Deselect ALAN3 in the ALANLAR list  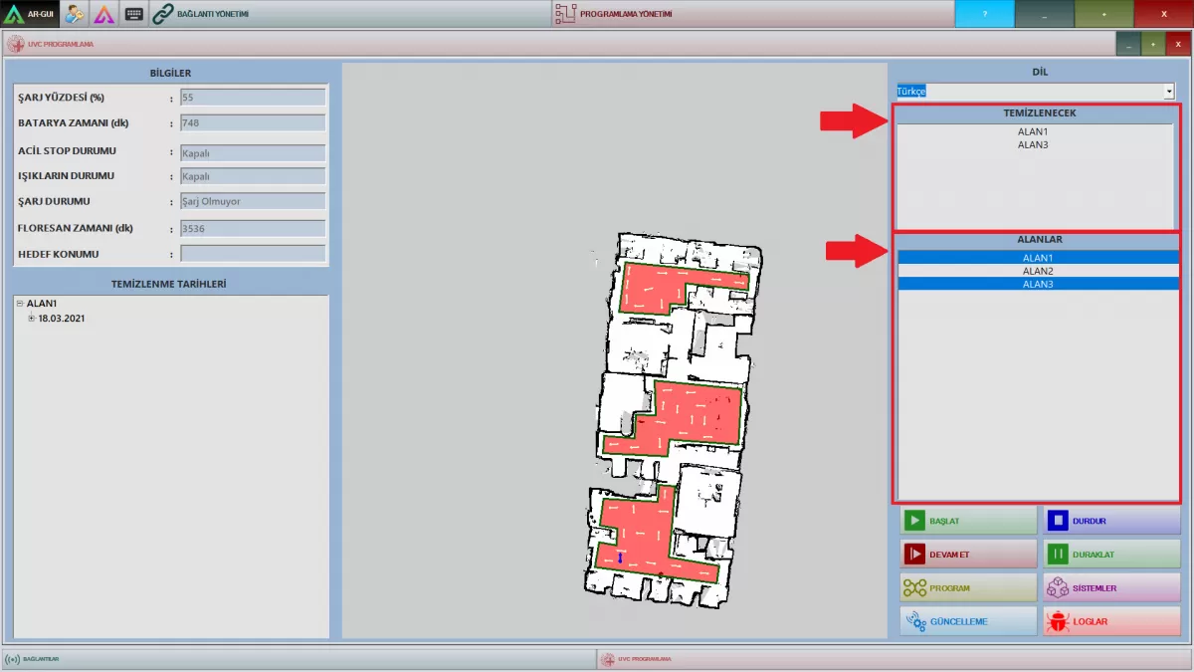tap(1038, 284)
